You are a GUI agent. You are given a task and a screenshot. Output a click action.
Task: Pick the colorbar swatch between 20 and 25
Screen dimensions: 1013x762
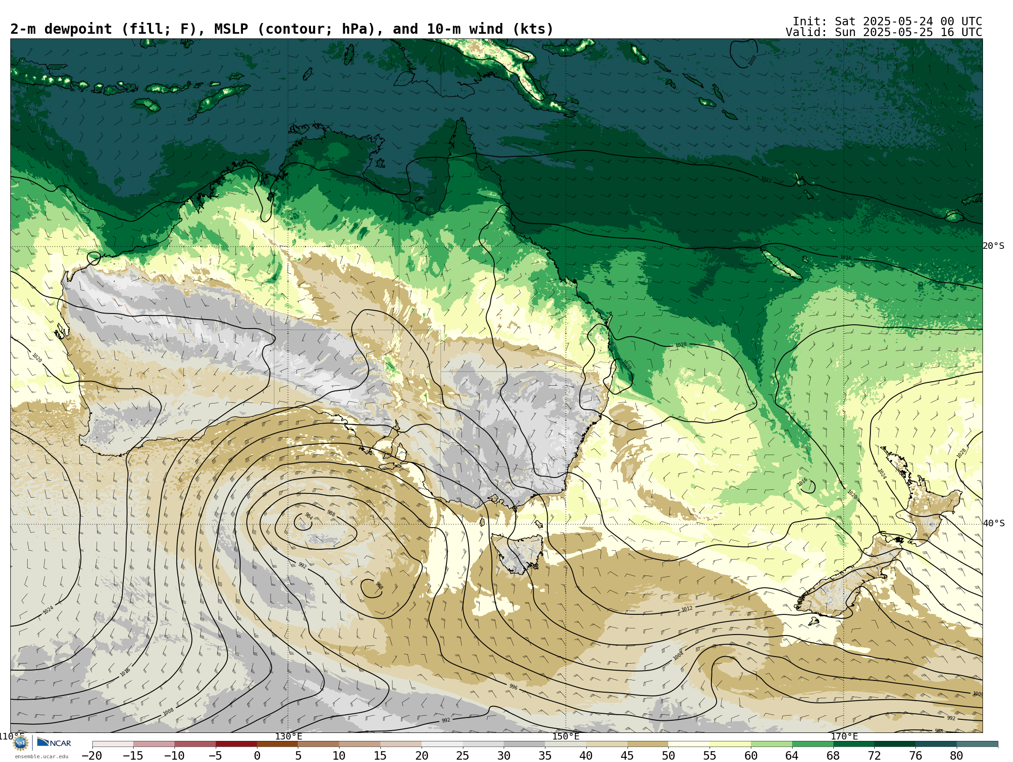[x=442, y=744]
